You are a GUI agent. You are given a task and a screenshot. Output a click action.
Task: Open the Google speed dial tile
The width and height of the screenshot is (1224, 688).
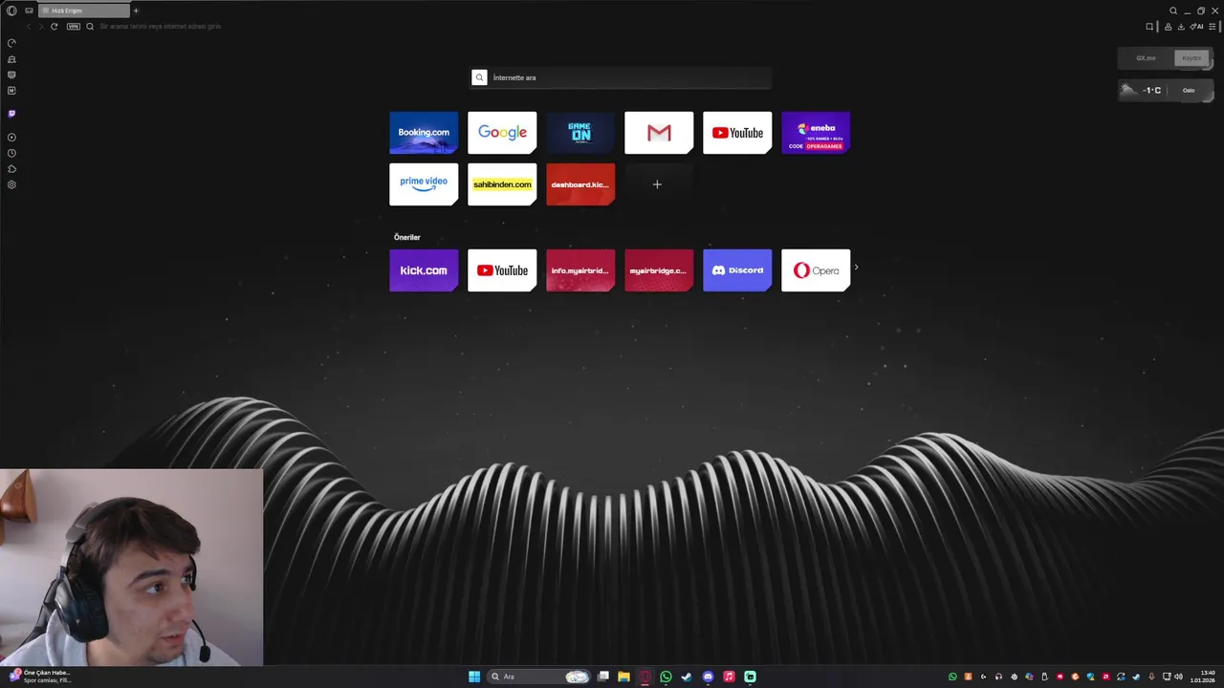tap(502, 133)
